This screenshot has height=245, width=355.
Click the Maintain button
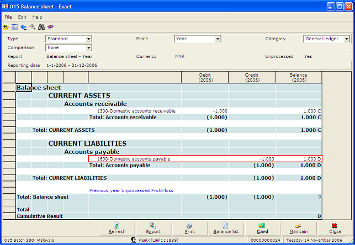[x=299, y=228]
